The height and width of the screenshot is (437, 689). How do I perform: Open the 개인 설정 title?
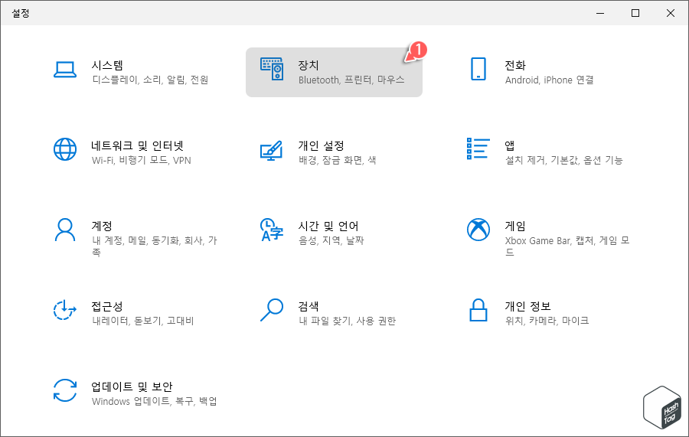(x=322, y=145)
